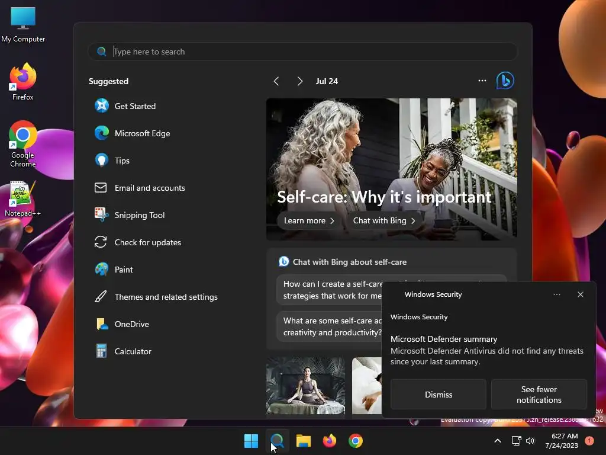Show hidden tray icons with the up chevron
This screenshot has width=606, height=455.
pyautogui.click(x=498, y=441)
